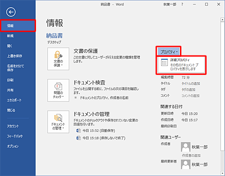The width and height of the screenshot is (225, 176).
Task: Choose 詳細プロパティ menu entry
Action: coord(181,65)
